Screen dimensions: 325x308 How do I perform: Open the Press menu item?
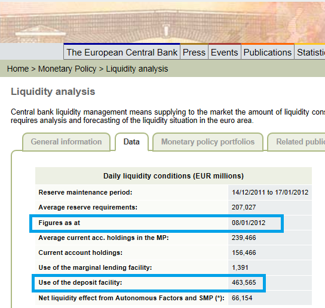pos(194,52)
